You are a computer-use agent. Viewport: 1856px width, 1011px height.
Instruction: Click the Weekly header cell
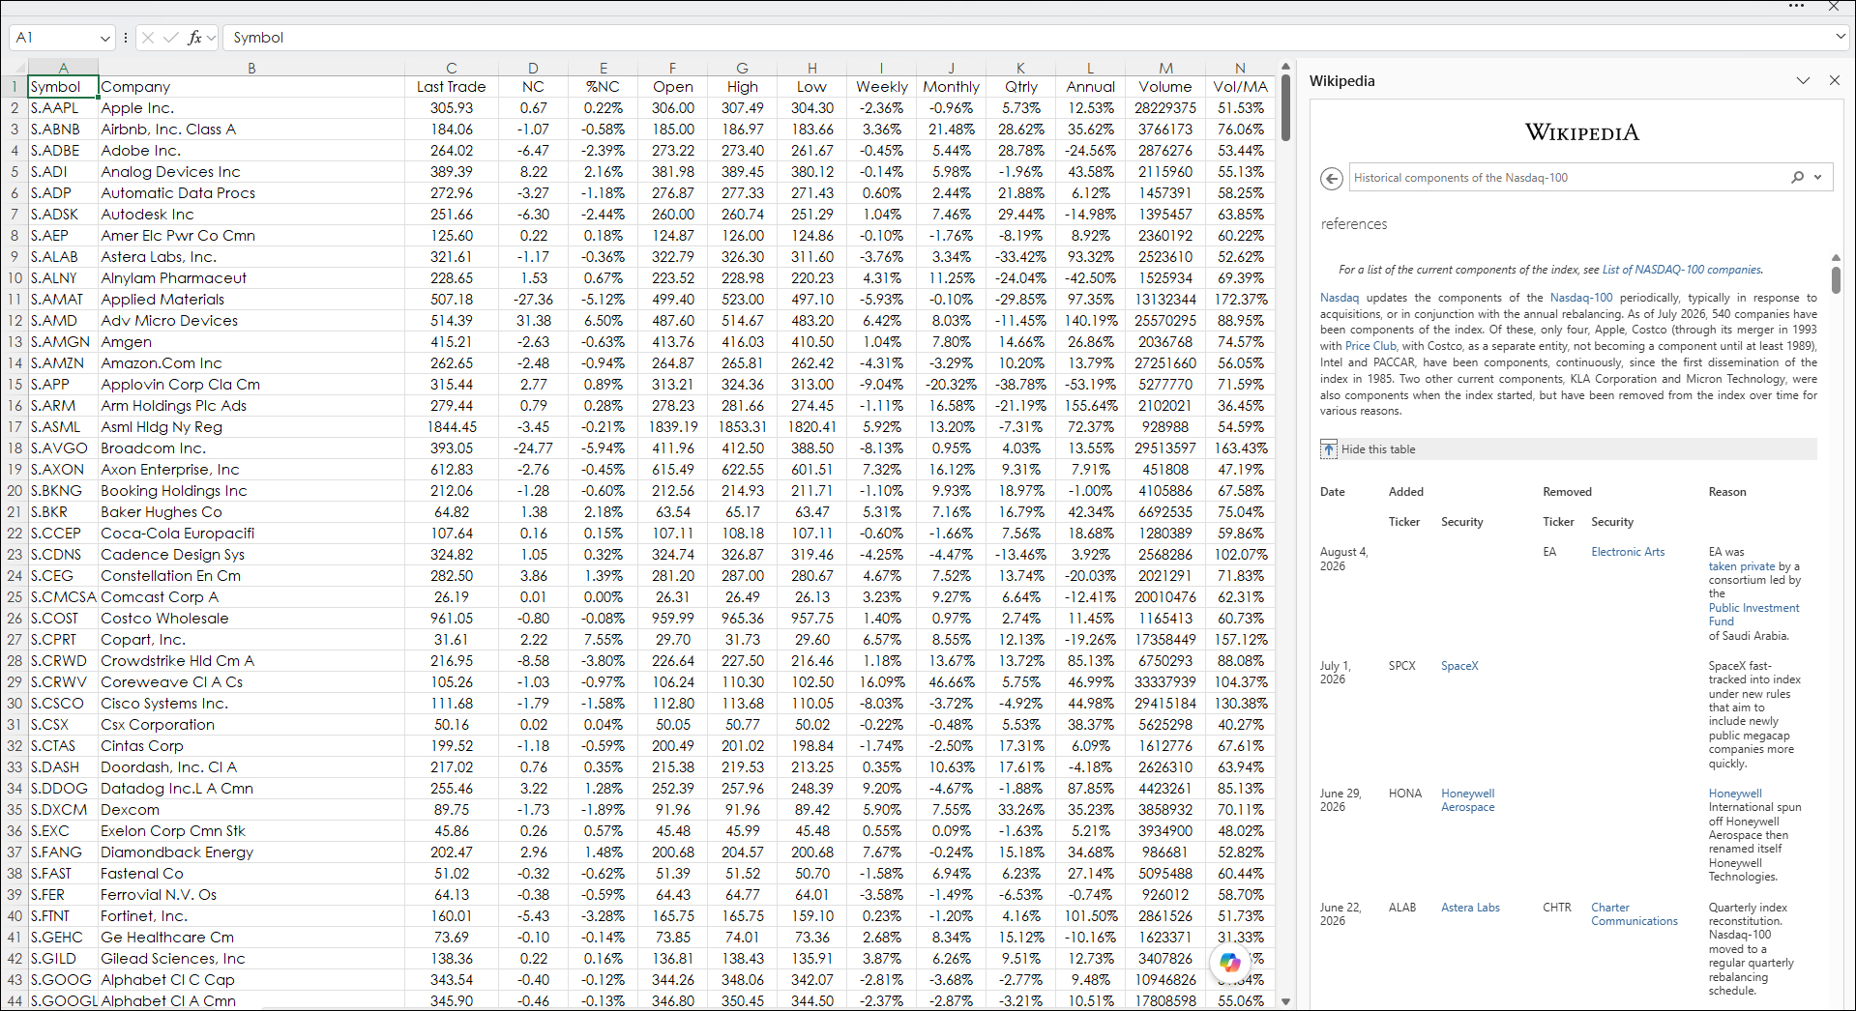click(881, 87)
